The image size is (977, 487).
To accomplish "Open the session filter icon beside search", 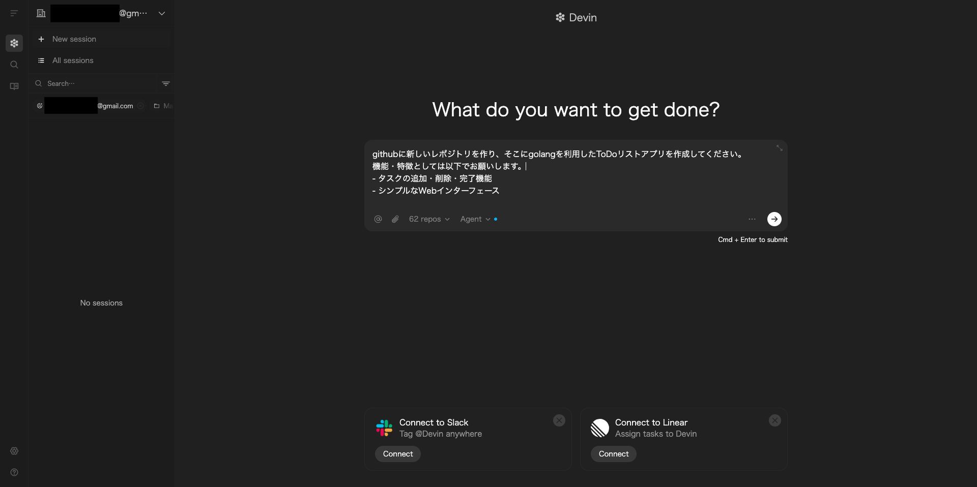I will 166,83.
